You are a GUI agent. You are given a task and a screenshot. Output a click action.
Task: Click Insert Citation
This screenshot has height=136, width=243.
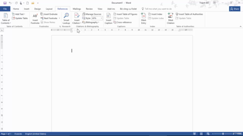[77, 19]
